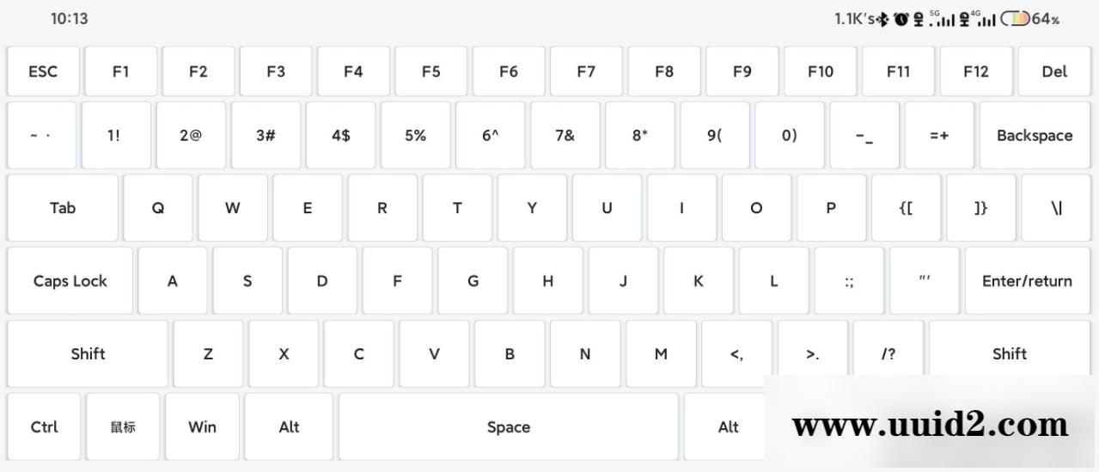Toggle the 鼠标 mouse mode key
The height and width of the screenshot is (472, 1099).
point(123,427)
